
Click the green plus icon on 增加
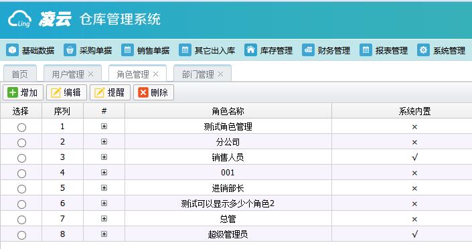(x=13, y=92)
